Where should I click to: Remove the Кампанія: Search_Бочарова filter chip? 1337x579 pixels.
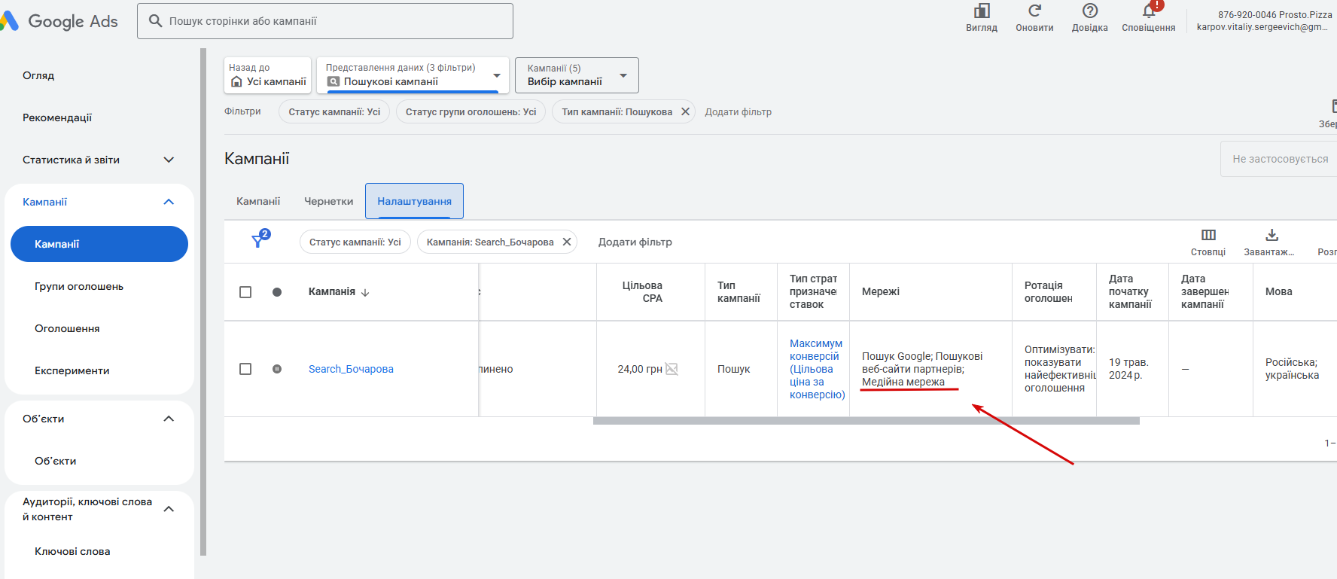click(567, 242)
